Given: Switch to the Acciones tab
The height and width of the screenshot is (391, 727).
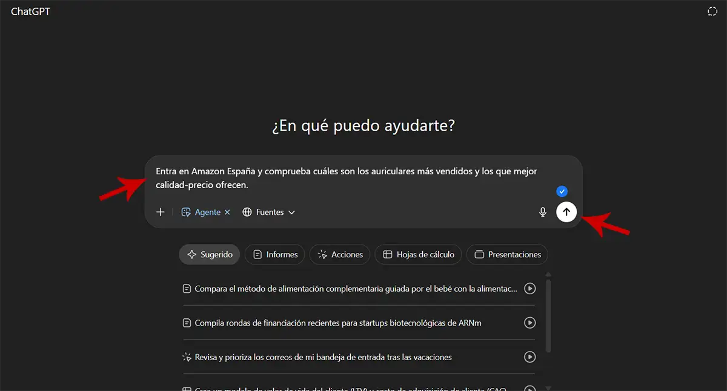Looking at the screenshot, I should pyautogui.click(x=340, y=255).
